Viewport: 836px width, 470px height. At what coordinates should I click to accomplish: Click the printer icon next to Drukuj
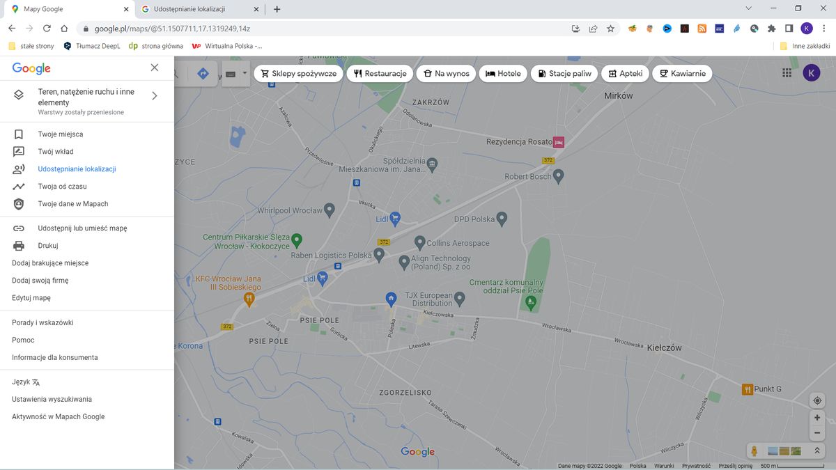(x=17, y=245)
